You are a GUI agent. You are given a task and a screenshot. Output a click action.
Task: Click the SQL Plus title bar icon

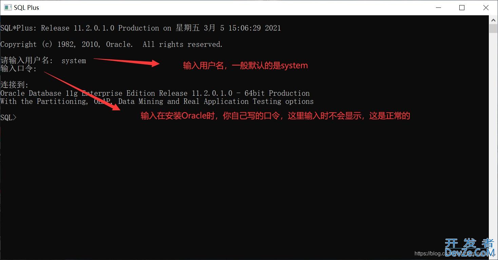click(7, 7)
